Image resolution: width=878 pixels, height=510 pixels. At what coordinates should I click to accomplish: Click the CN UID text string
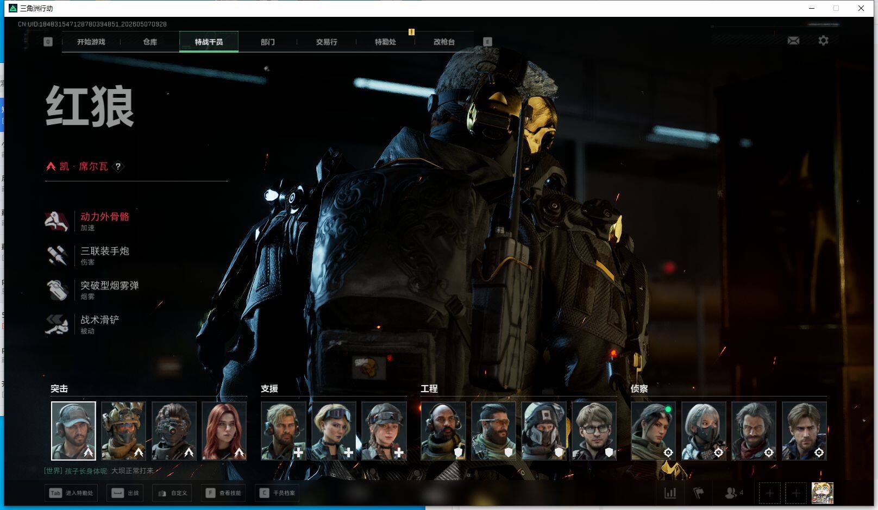[92, 24]
